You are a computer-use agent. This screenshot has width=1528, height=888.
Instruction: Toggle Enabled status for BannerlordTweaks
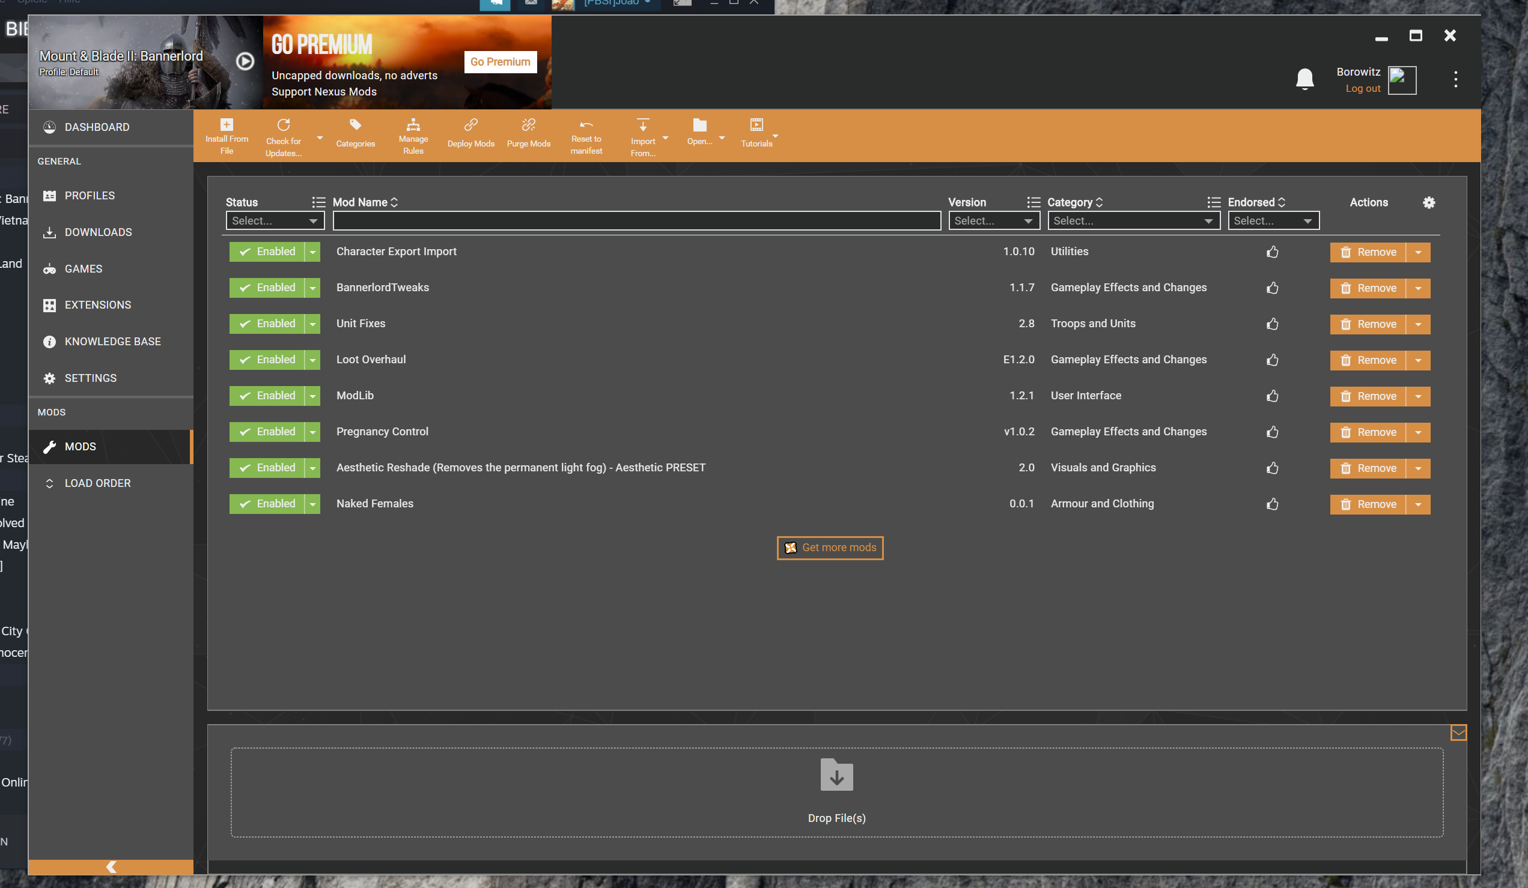coord(267,288)
